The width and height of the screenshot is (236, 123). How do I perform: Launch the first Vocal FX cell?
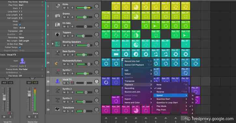(106, 81)
